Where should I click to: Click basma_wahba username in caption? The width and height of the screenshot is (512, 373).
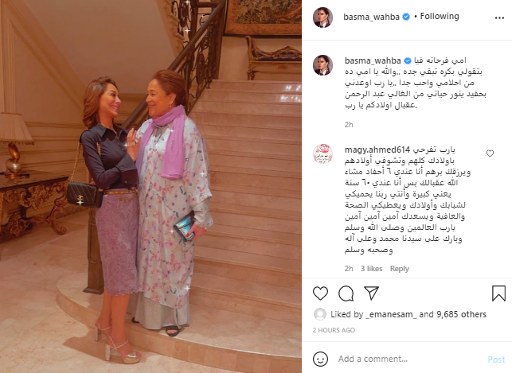tap(373, 60)
